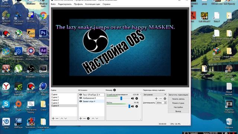Remove the scene transition with the minus icon

click(x=161, y=99)
